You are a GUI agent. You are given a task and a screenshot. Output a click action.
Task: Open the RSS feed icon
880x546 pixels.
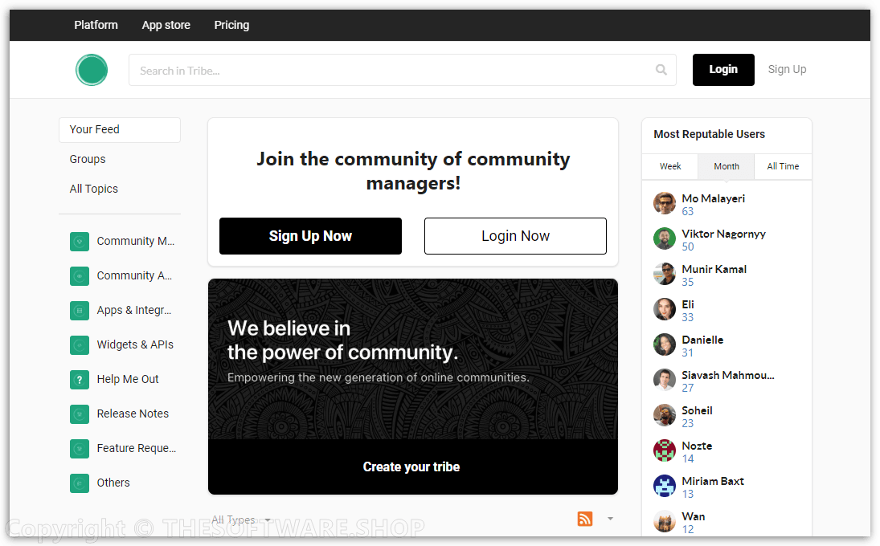pyautogui.click(x=585, y=519)
